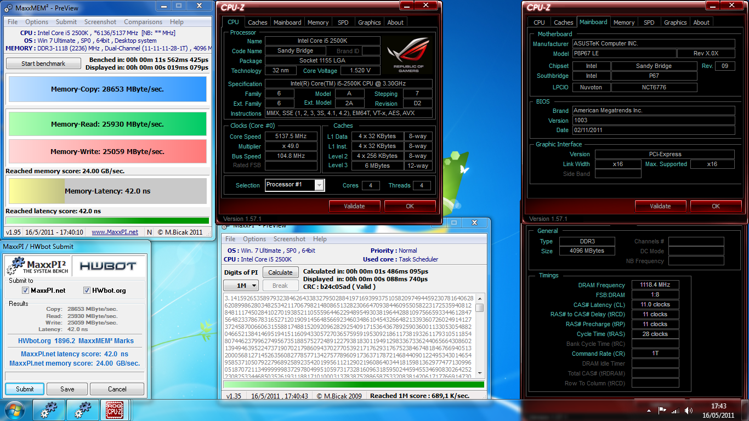The image size is (749, 421).
Task: Click the HWBOT logo banner
Action: [x=108, y=266]
